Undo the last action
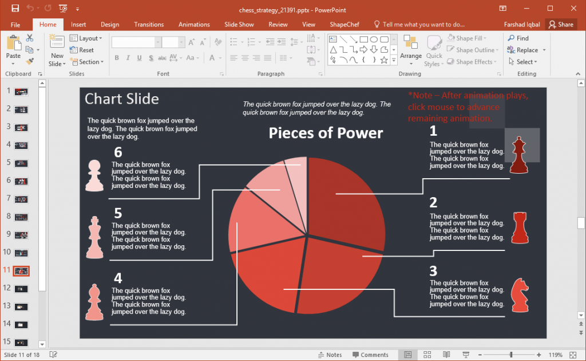 click(x=30, y=8)
